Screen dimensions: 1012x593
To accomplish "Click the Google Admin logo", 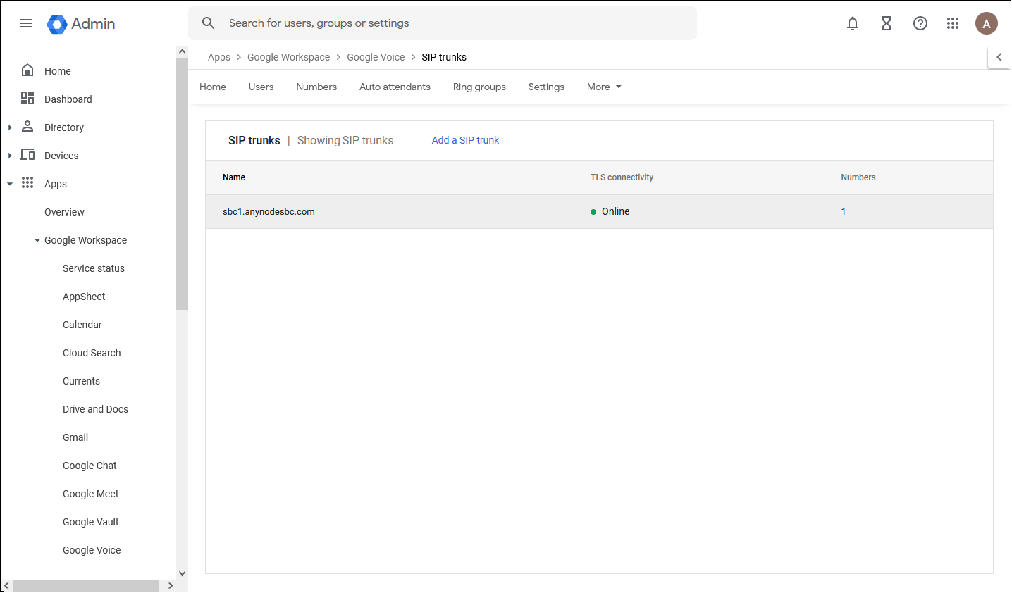I will coord(81,24).
